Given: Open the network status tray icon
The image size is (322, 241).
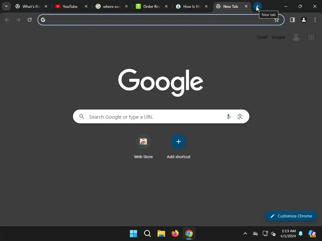Looking at the screenshot, I should click(265, 233).
